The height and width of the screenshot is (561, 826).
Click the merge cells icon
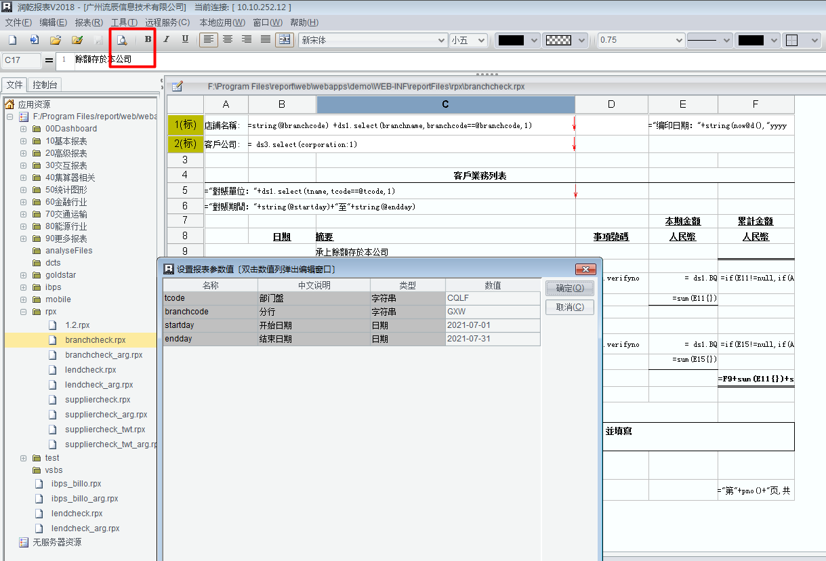coord(285,39)
